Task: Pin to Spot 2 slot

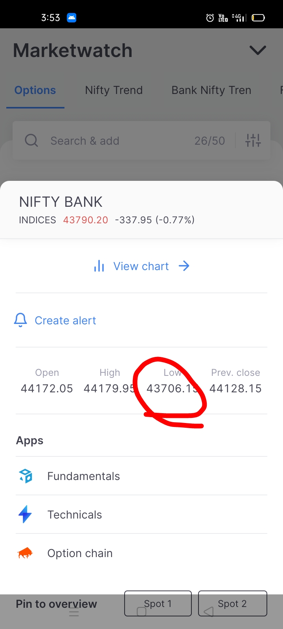Action: pos(232,603)
